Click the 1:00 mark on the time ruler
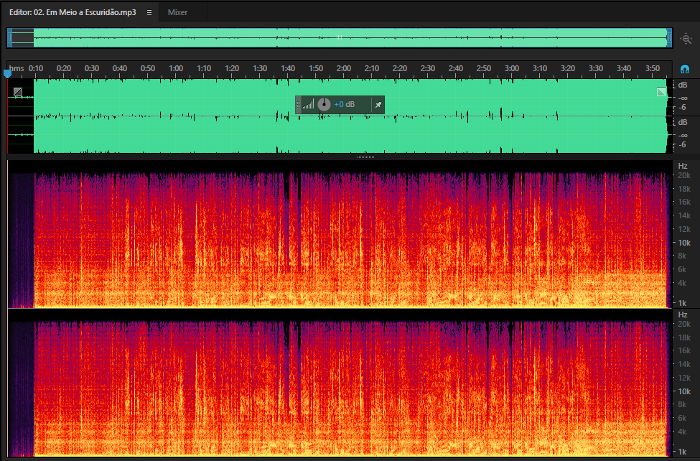 176,68
